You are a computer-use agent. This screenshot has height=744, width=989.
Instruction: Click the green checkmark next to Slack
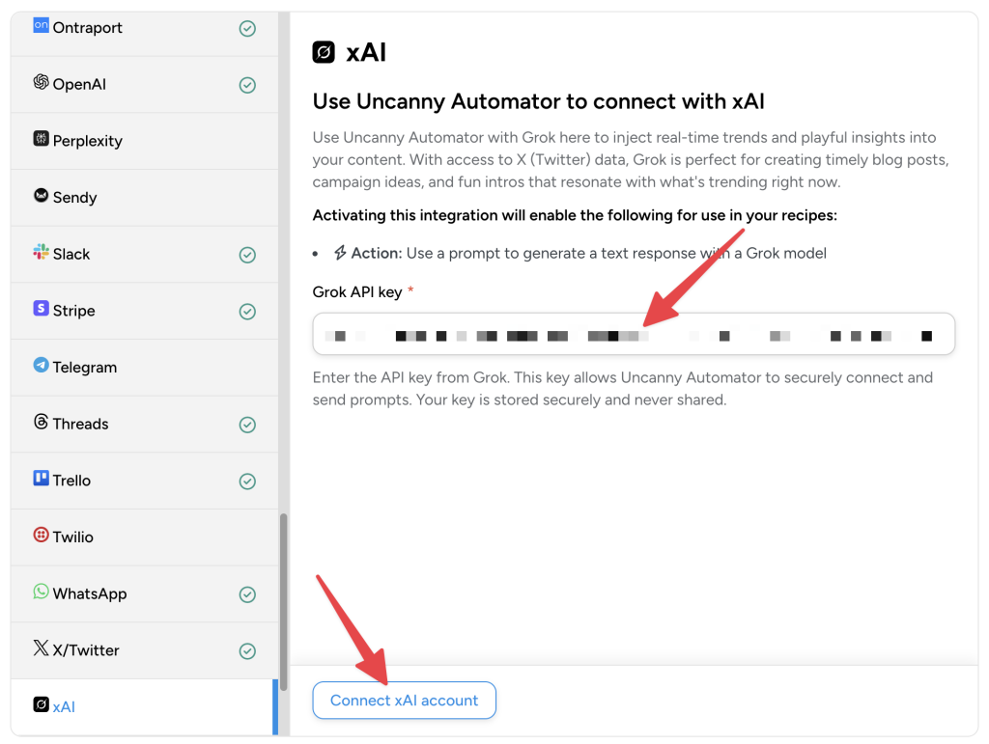click(247, 254)
